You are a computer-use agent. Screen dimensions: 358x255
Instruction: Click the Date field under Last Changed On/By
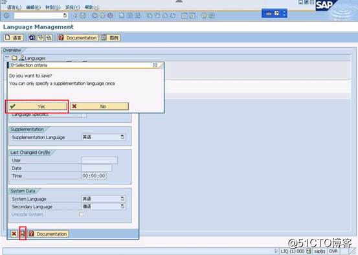96,168
